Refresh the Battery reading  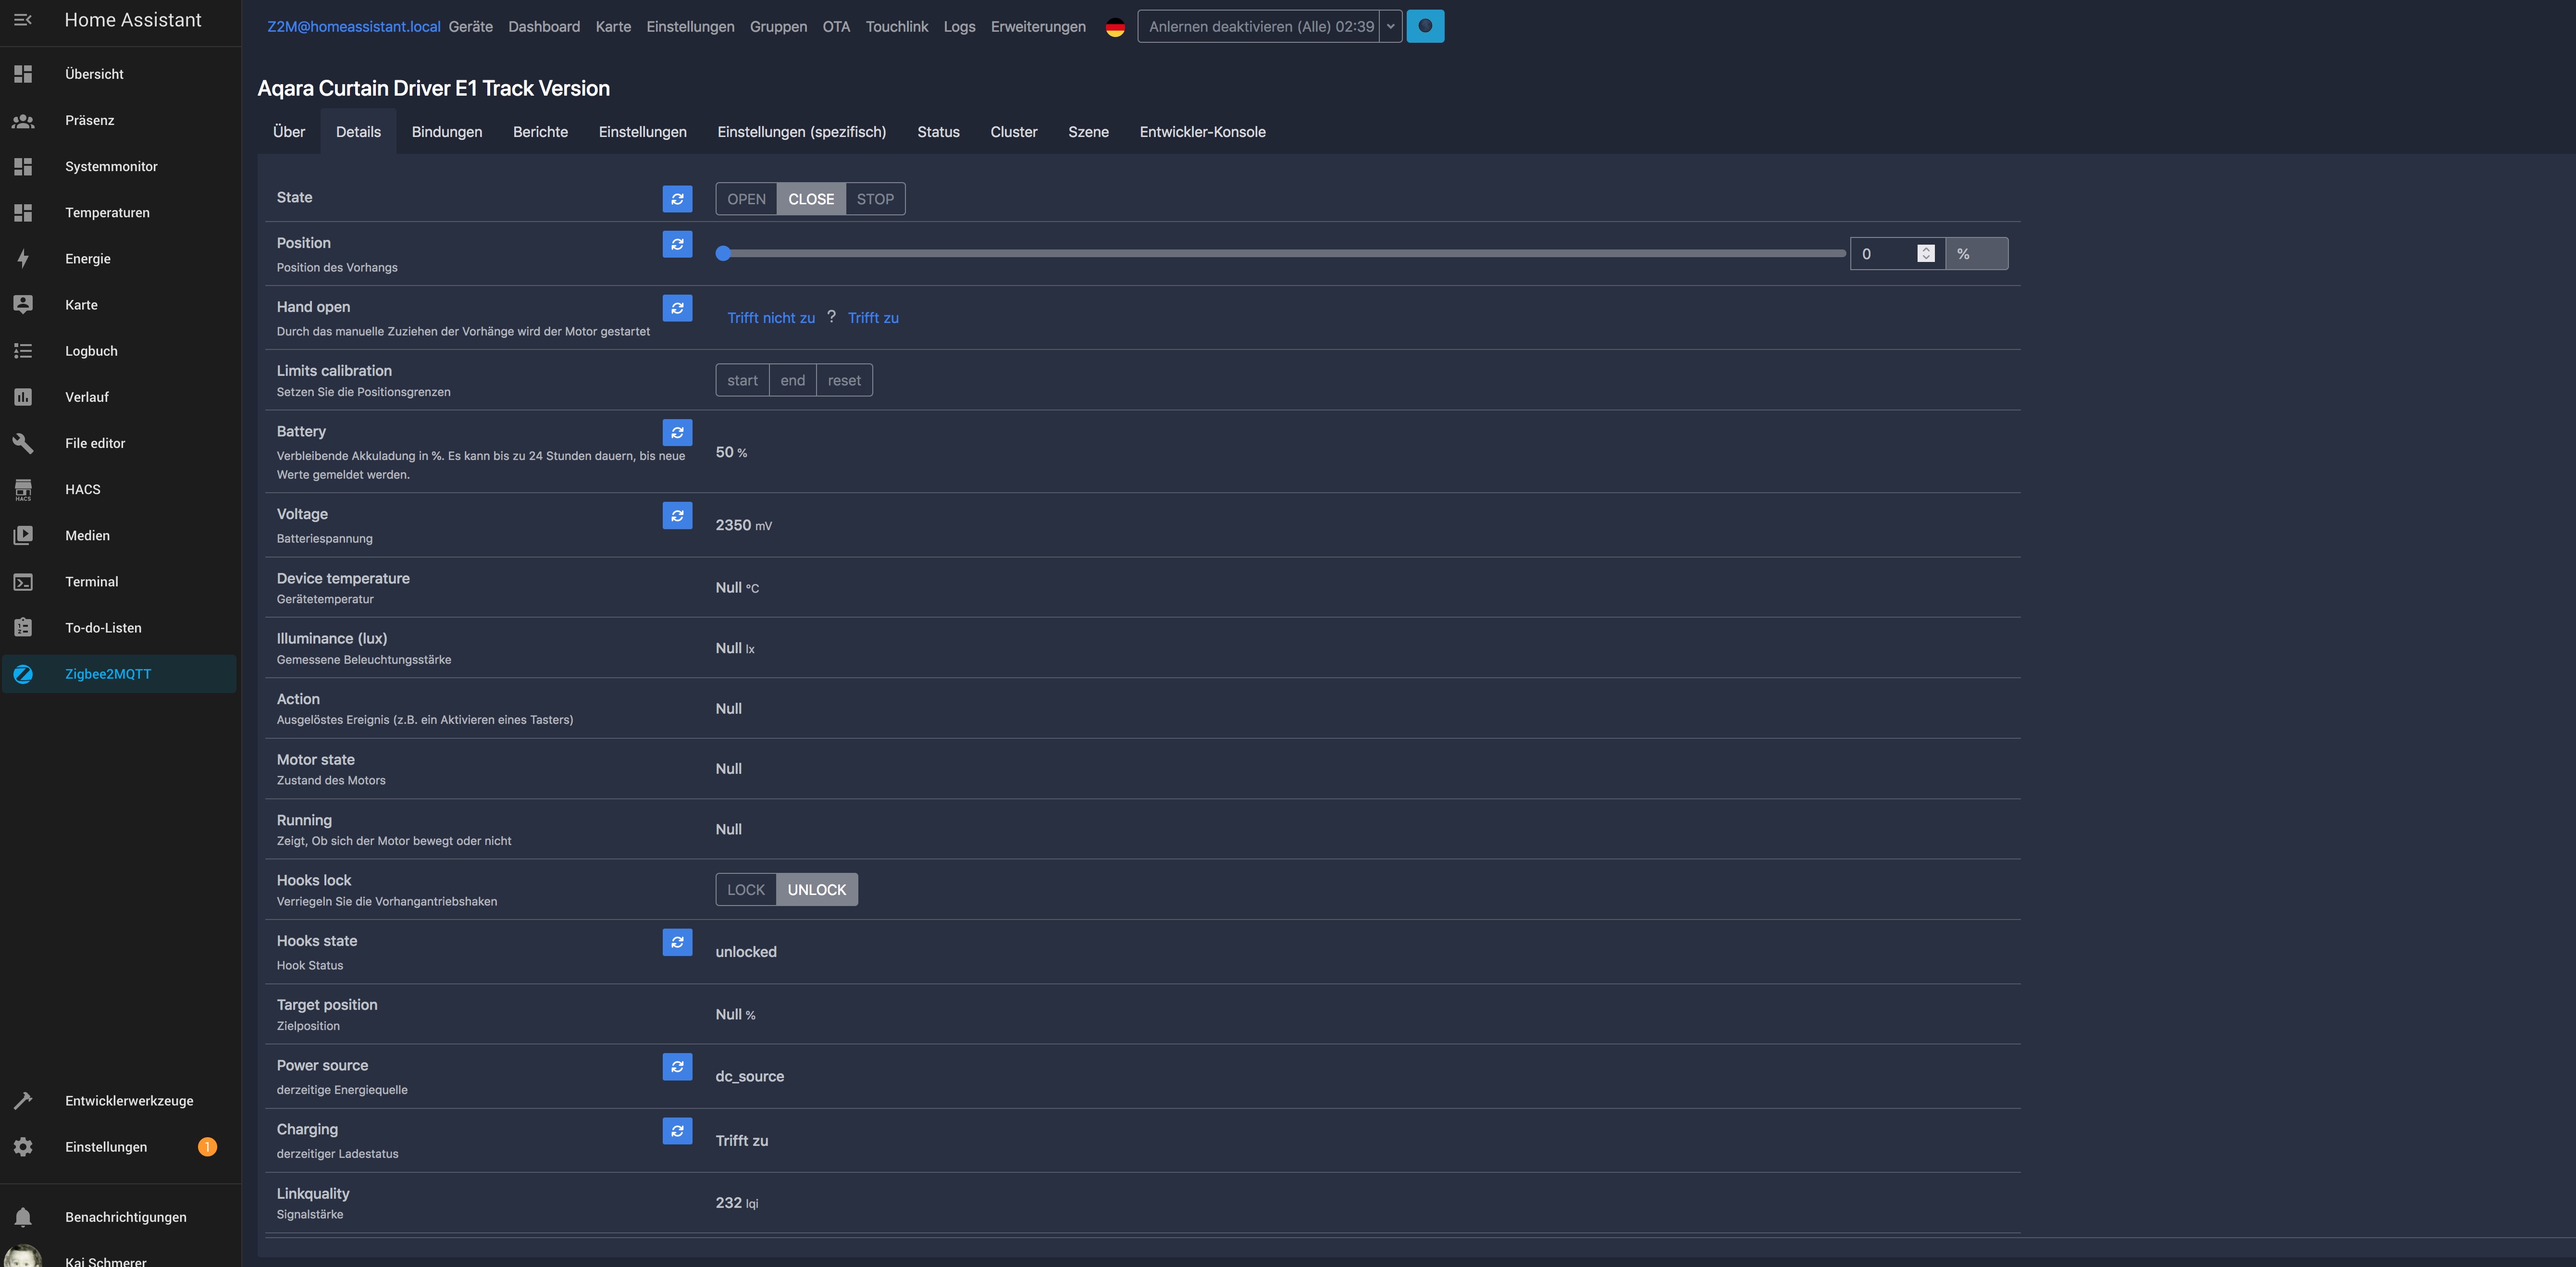[677, 432]
